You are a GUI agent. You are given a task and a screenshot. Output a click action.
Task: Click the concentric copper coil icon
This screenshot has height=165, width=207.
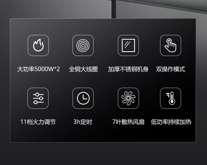(x=83, y=45)
